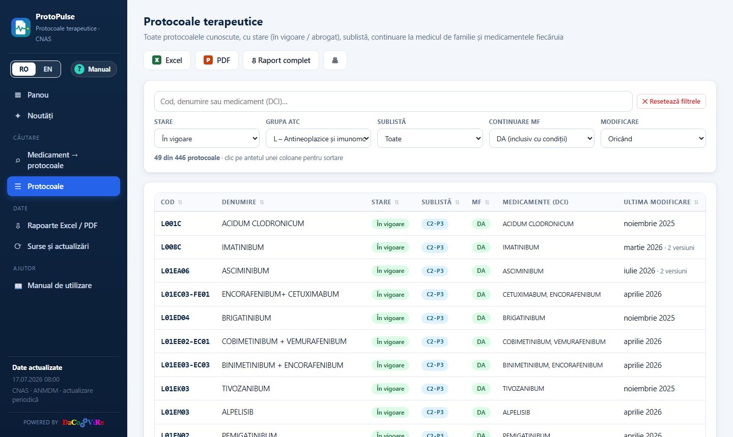Click the Panou grid icon in sidebar

pyautogui.click(x=18, y=95)
